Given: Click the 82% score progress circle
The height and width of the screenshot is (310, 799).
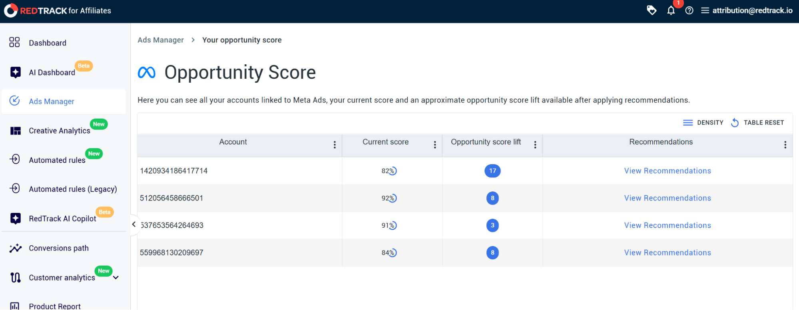Looking at the screenshot, I should coord(392,171).
